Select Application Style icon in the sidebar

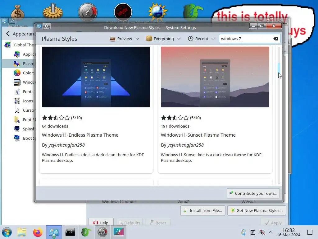[x=17, y=54]
